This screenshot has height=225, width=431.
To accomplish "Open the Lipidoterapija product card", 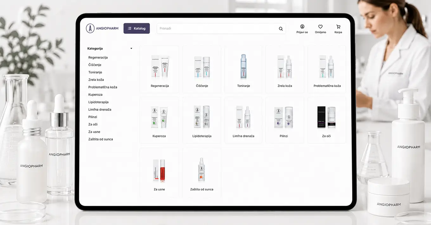I will pos(202,120).
